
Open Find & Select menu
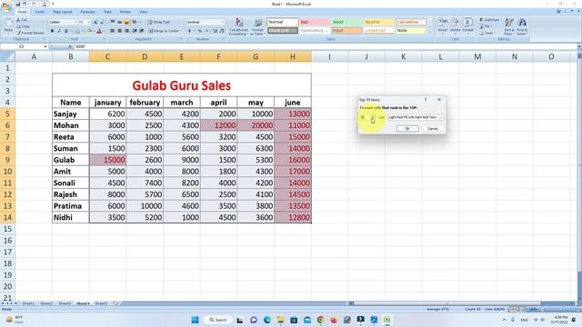pyautogui.click(x=521, y=26)
